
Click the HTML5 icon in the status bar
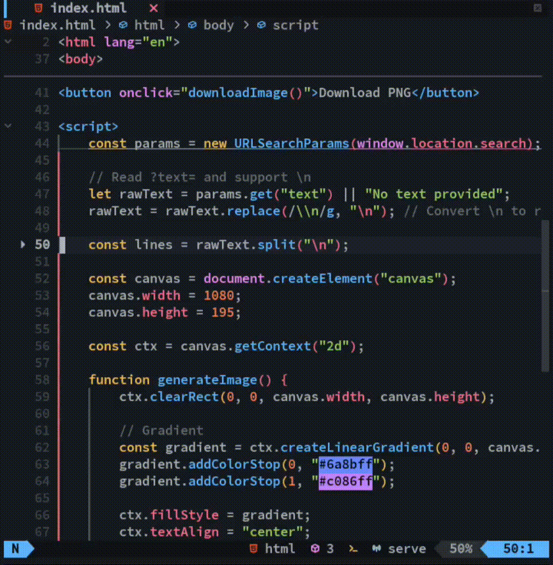(x=253, y=549)
